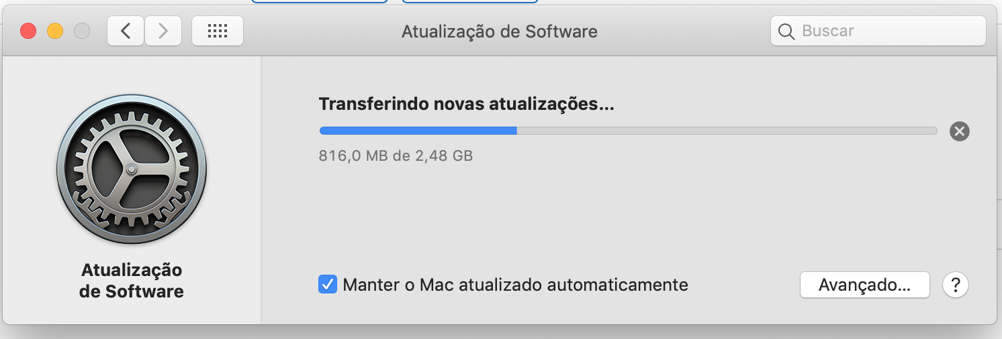Click the magnifying glass search icon

[786, 31]
